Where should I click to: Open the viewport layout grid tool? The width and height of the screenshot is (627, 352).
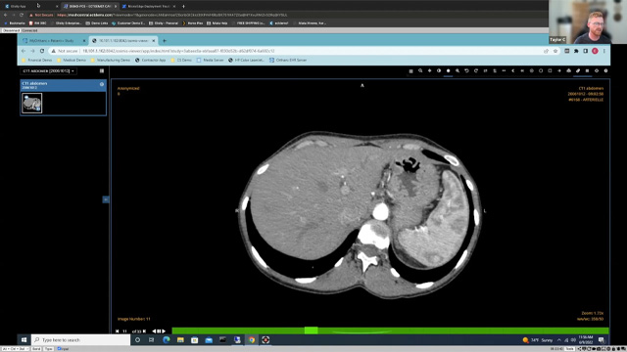[x=411, y=71]
